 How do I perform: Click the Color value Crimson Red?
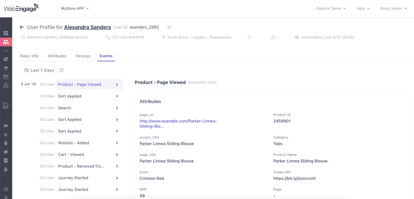coord(152,178)
